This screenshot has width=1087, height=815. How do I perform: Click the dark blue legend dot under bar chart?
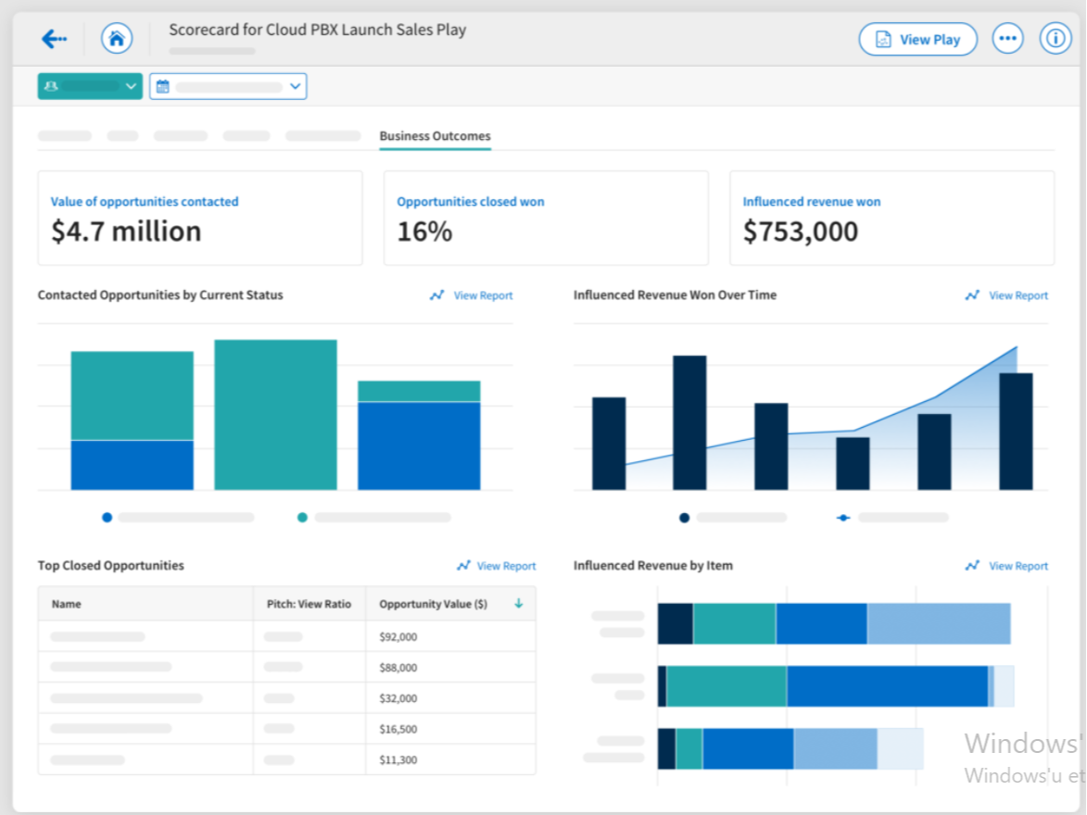(684, 518)
